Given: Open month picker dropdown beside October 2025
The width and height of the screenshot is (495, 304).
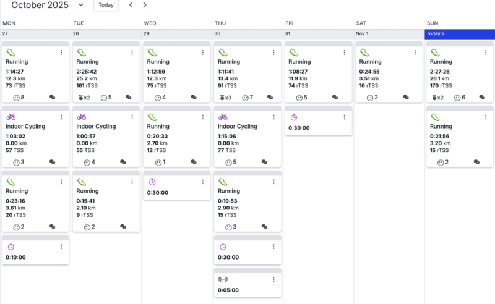Looking at the screenshot, I should [x=81, y=5].
